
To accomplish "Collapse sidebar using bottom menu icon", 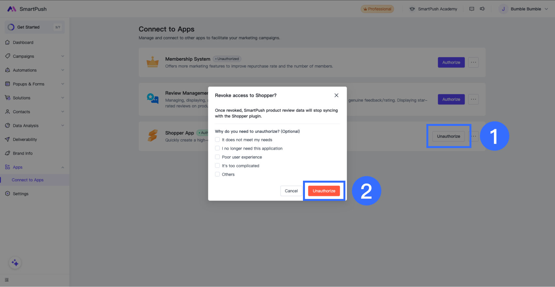I will pos(7,280).
